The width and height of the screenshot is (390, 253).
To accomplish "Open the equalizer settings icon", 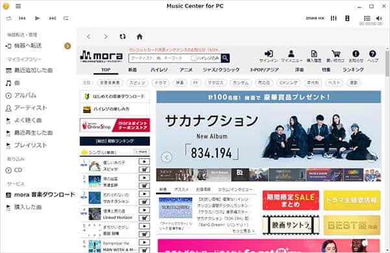I will click(333, 18).
